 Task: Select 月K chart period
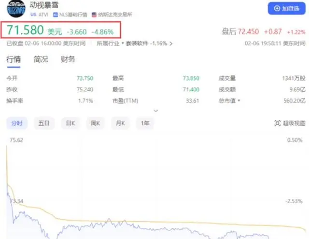(120, 123)
